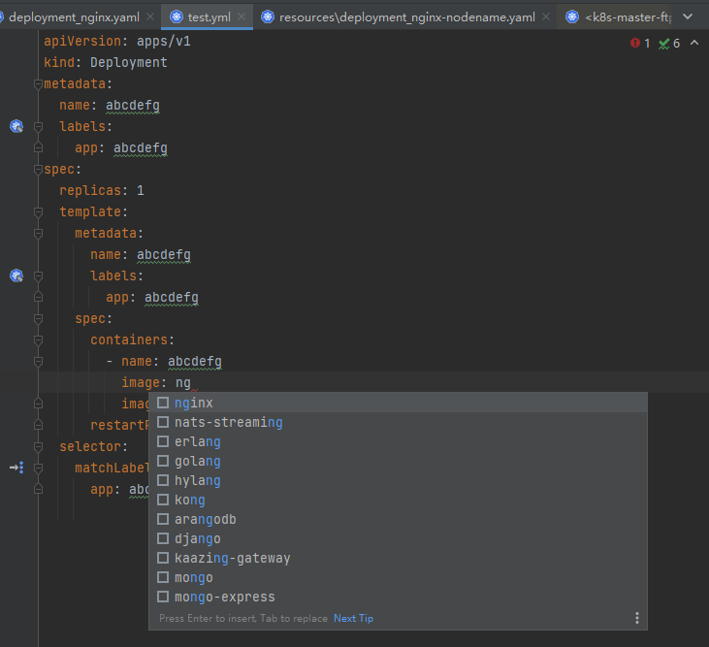Collapse the top-level metadata block

coord(39,84)
